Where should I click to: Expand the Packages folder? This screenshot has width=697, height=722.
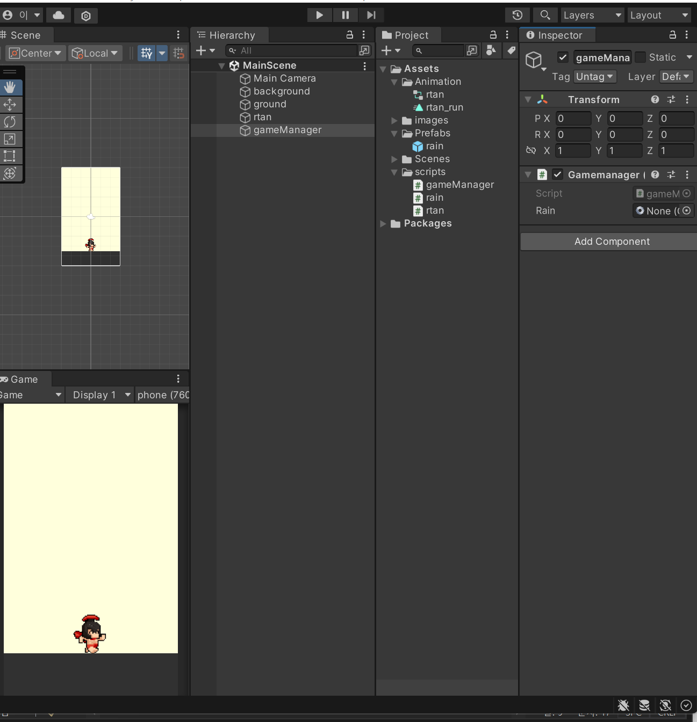coord(383,224)
